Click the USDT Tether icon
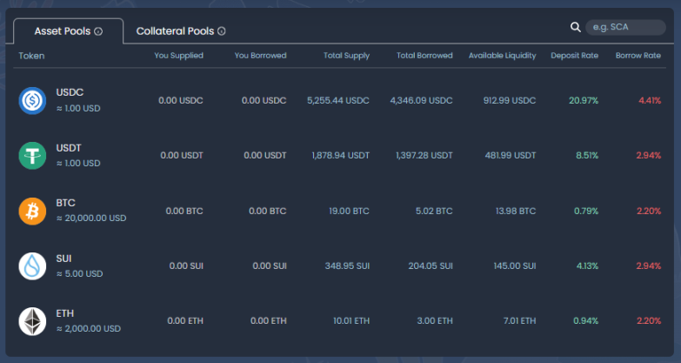Image resolution: width=681 pixels, height=363 pixels. pos(32,155)
